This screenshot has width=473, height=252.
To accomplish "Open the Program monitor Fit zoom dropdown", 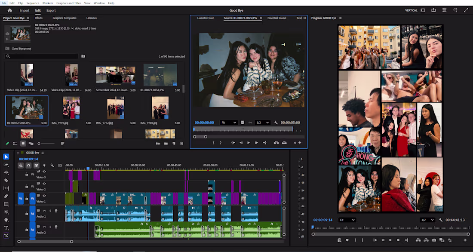I will point(347,220).
